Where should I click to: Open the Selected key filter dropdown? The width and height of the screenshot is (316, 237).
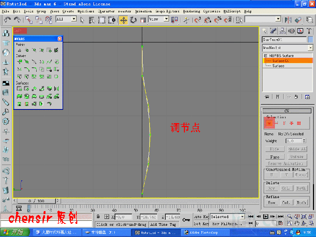[x=242, y=216]
